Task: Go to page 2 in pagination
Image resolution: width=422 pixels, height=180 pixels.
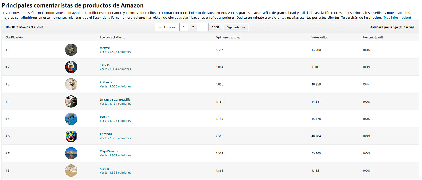Action: pos(193,27)
